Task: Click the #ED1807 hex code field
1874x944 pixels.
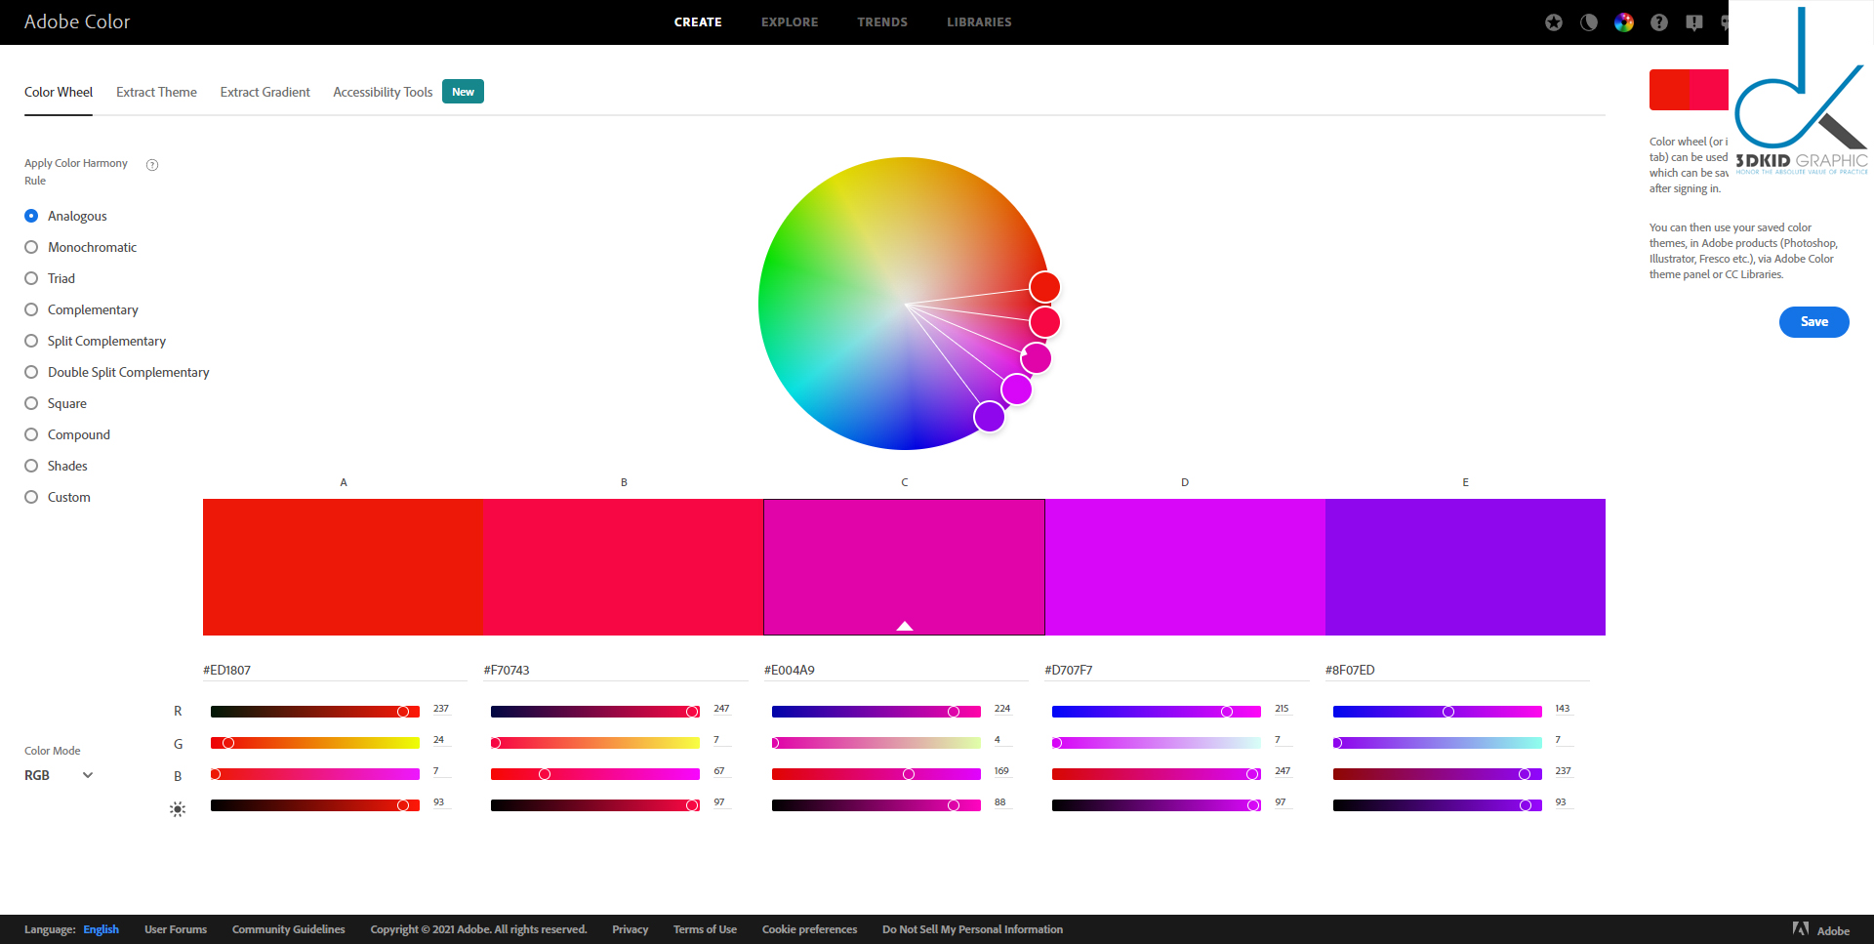Action: click(x=336, y=670)
